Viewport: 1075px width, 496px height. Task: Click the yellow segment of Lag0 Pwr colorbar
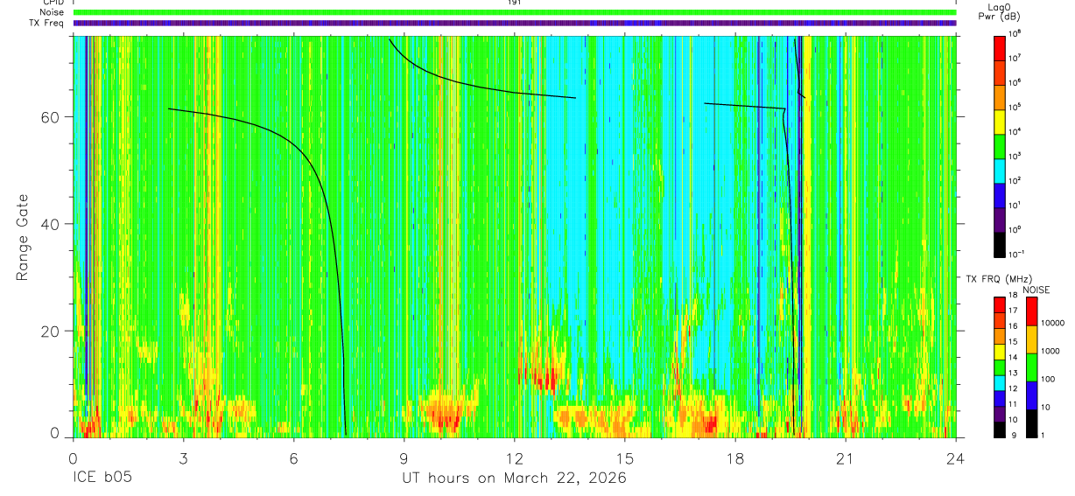tap(1000, 122)
